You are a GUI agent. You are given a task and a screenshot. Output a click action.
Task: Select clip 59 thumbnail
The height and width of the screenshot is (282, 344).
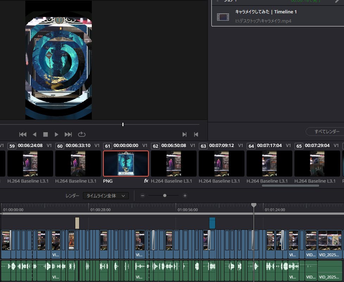pyautogui.click(x=30, y=164)
